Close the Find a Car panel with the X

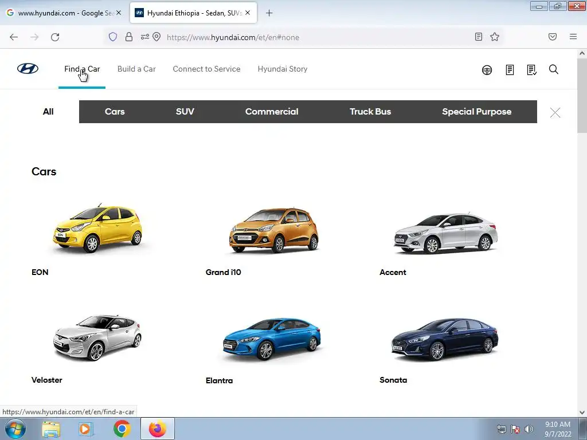(x=555, y=113)
